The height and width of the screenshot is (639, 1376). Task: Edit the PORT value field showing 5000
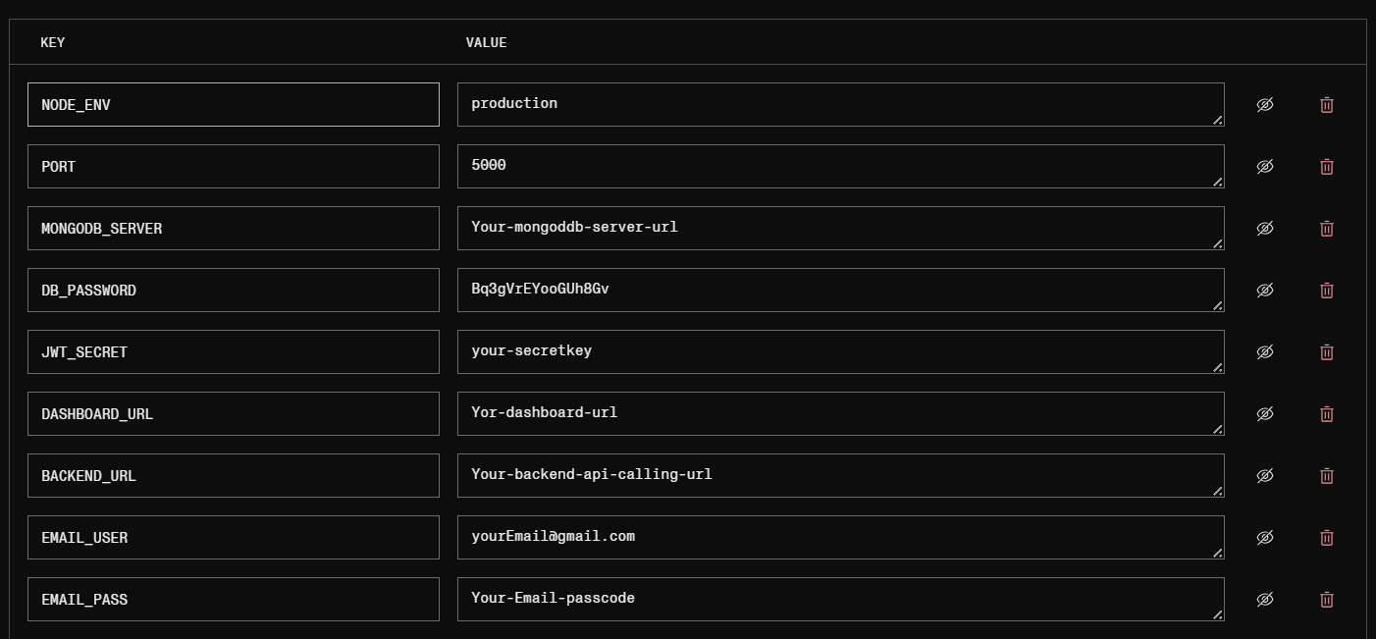coord(840,167)
